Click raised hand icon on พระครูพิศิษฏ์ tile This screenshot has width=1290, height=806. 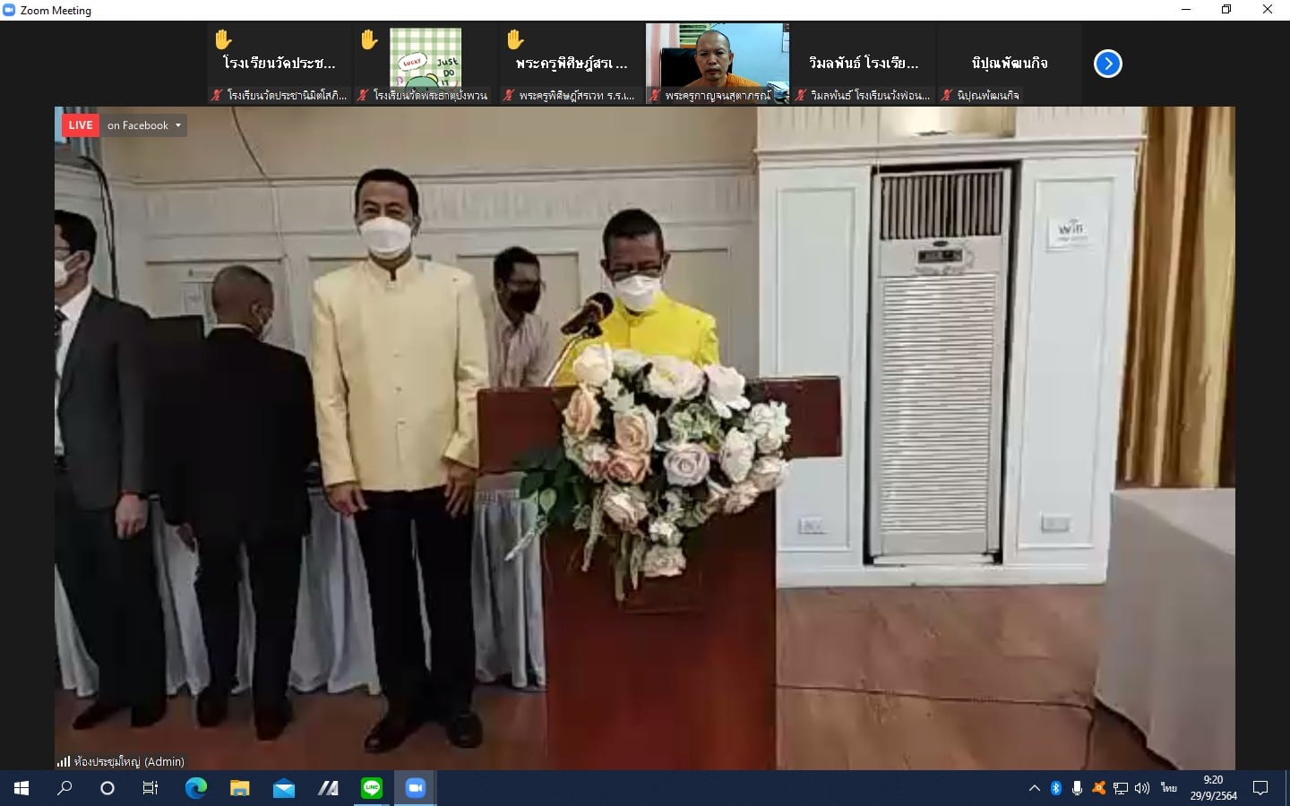515,39
